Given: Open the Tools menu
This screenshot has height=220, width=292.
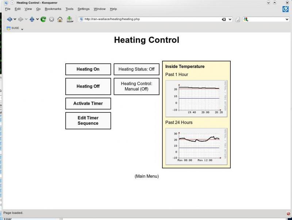Looking at the screenshot, I should [x=69, y=9].
